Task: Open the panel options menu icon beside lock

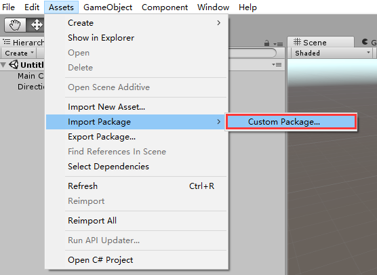Action: tap(278, 44)
